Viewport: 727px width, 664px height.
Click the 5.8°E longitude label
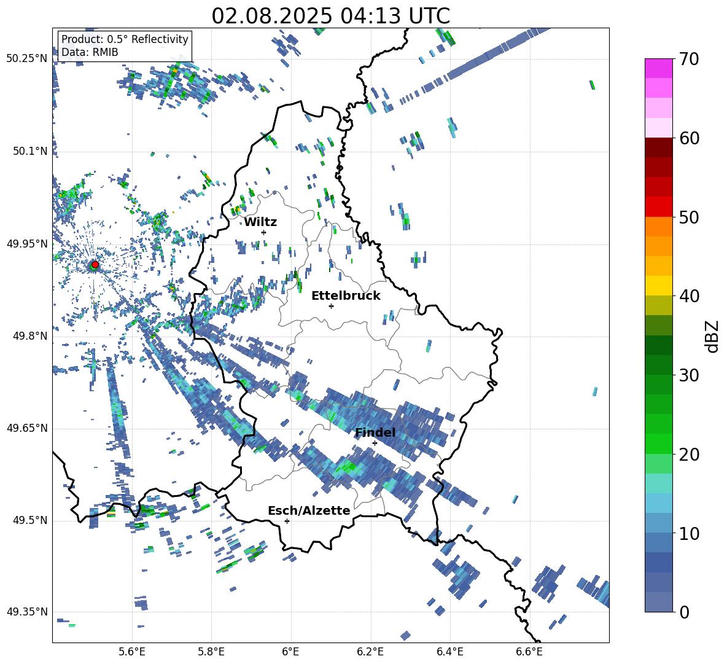click(x=211, y=652)
